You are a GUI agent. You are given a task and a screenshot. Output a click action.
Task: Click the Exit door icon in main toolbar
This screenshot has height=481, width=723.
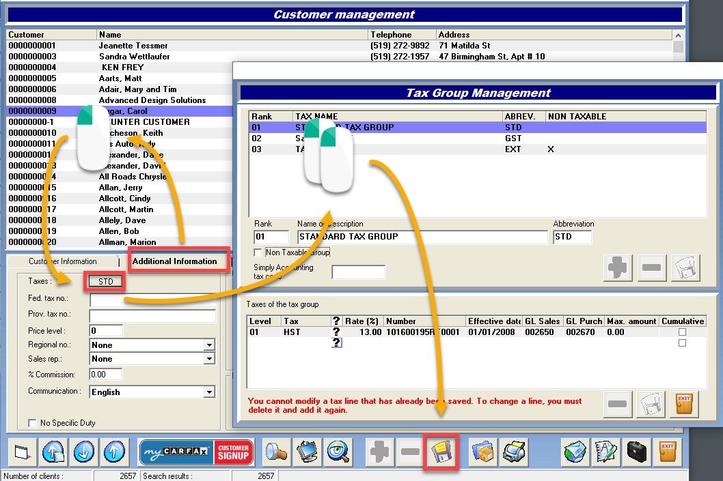(x=669, y=453)
